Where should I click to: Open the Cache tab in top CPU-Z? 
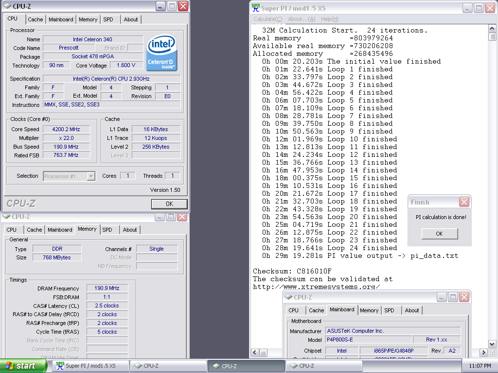35,19
